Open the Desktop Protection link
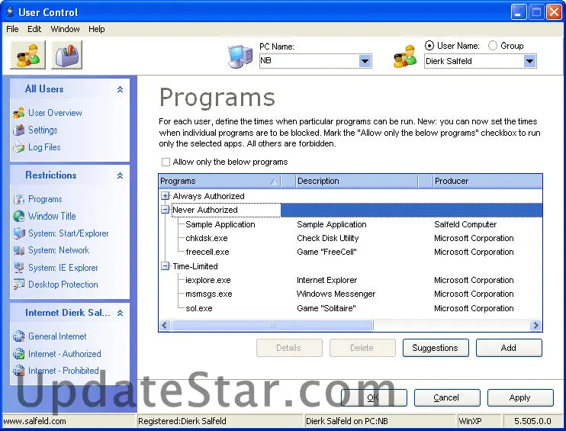The width and height of the screenshot is (566, 431). point(63,285)
